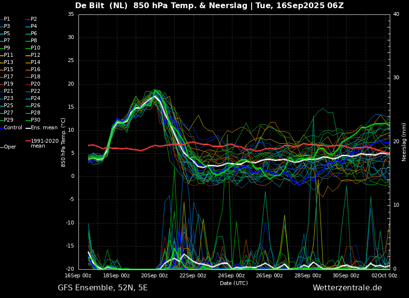The width and height of the screenshot is (409, 298).
Task: Click the 35 temperature axis tick label
Action: 71,14
